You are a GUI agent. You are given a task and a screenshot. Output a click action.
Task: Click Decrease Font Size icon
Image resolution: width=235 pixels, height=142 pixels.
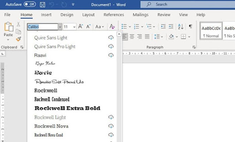pos(88,26)
